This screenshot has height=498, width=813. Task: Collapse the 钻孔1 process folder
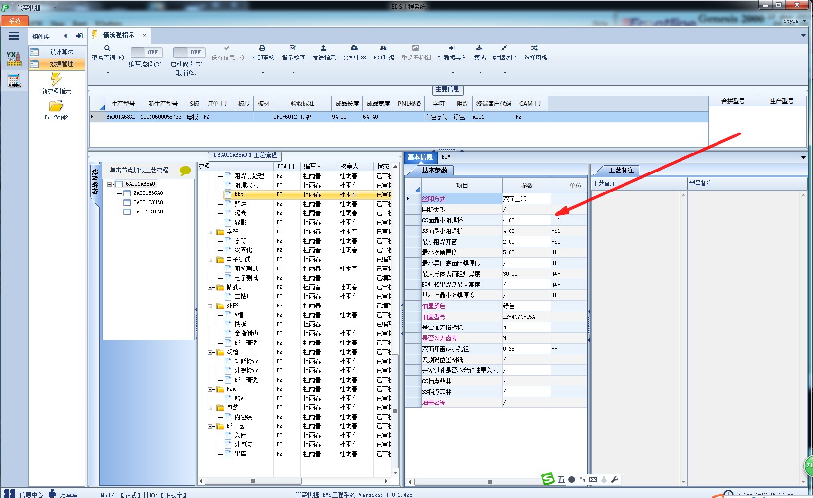tap(211, 287)
